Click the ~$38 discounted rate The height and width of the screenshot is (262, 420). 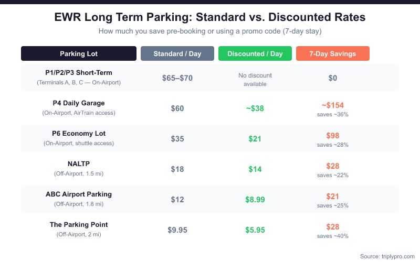click(x=255, y=108)
